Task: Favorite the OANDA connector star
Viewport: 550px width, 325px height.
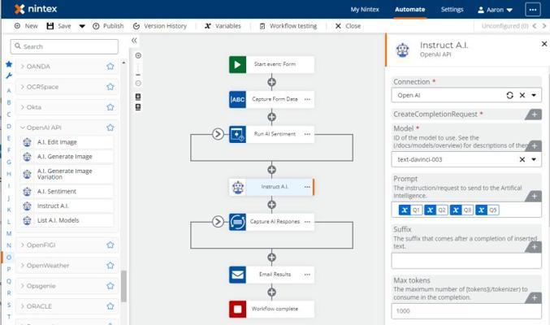Action: point(110,67)
